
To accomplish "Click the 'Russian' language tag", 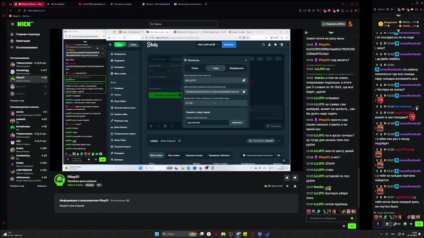I will 90,185.
